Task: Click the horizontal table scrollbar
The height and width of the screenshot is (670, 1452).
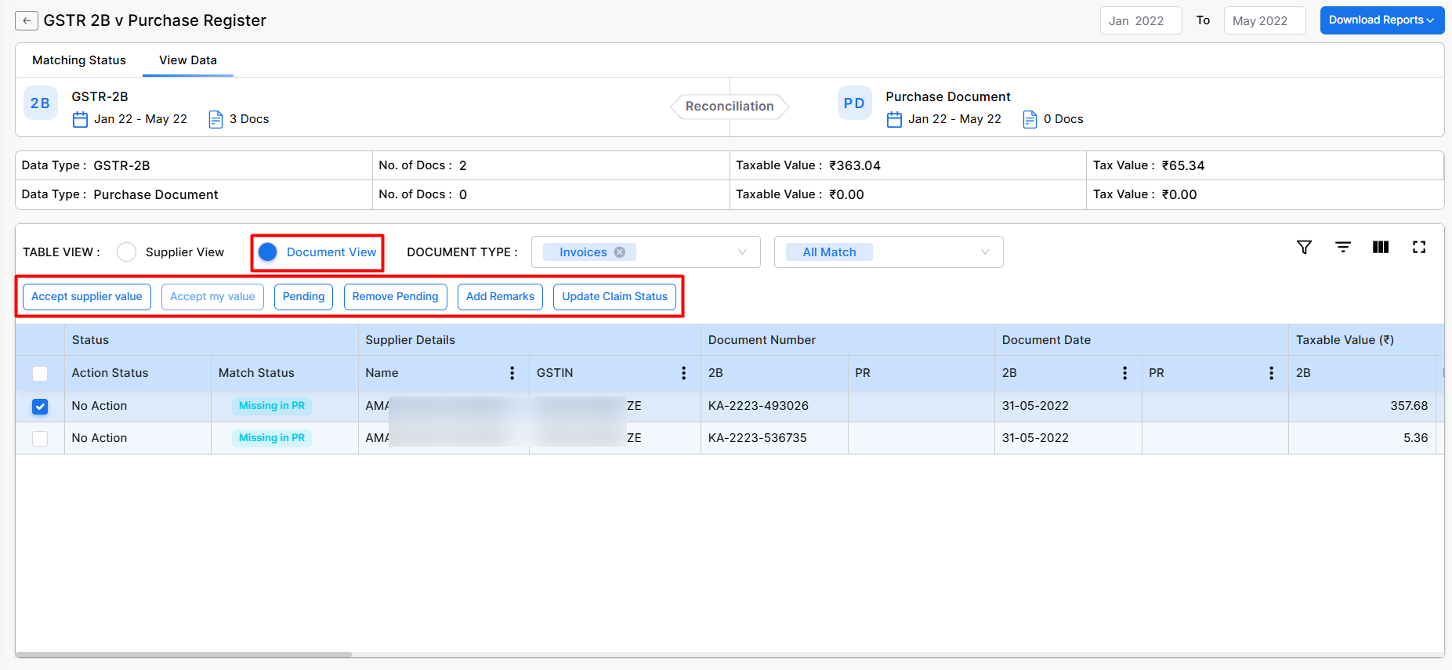Action: (x=183, y=655)
